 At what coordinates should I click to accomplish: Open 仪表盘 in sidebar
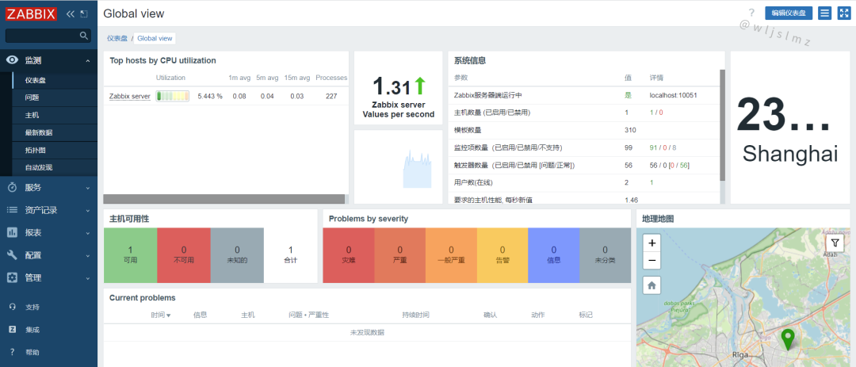pyautogui.click(x=36, y=80)
